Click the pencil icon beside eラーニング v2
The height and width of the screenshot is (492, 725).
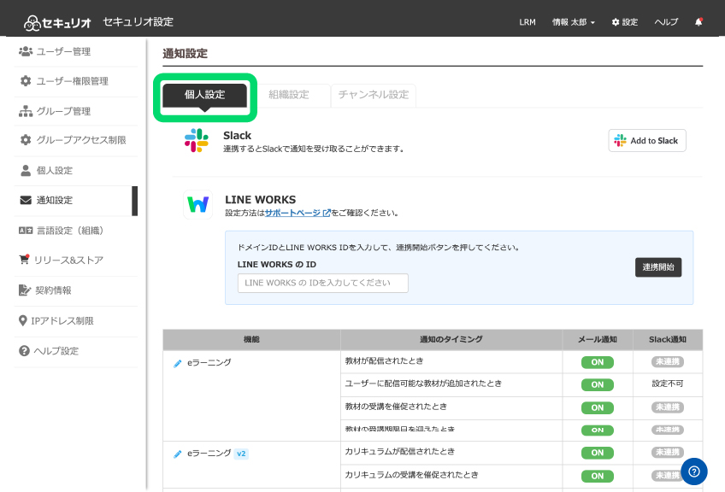[x=178, y=454]
